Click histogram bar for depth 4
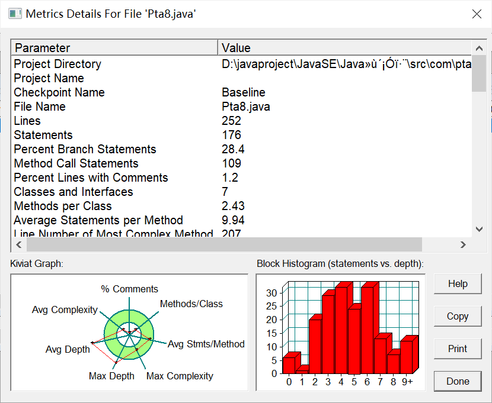This screenshot has width=492, height=403. 341,330
